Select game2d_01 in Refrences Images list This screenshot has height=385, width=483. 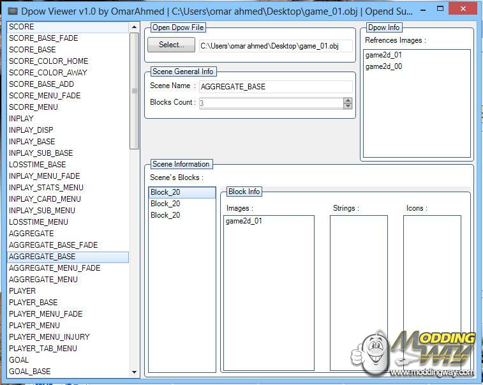click(383, 55)
